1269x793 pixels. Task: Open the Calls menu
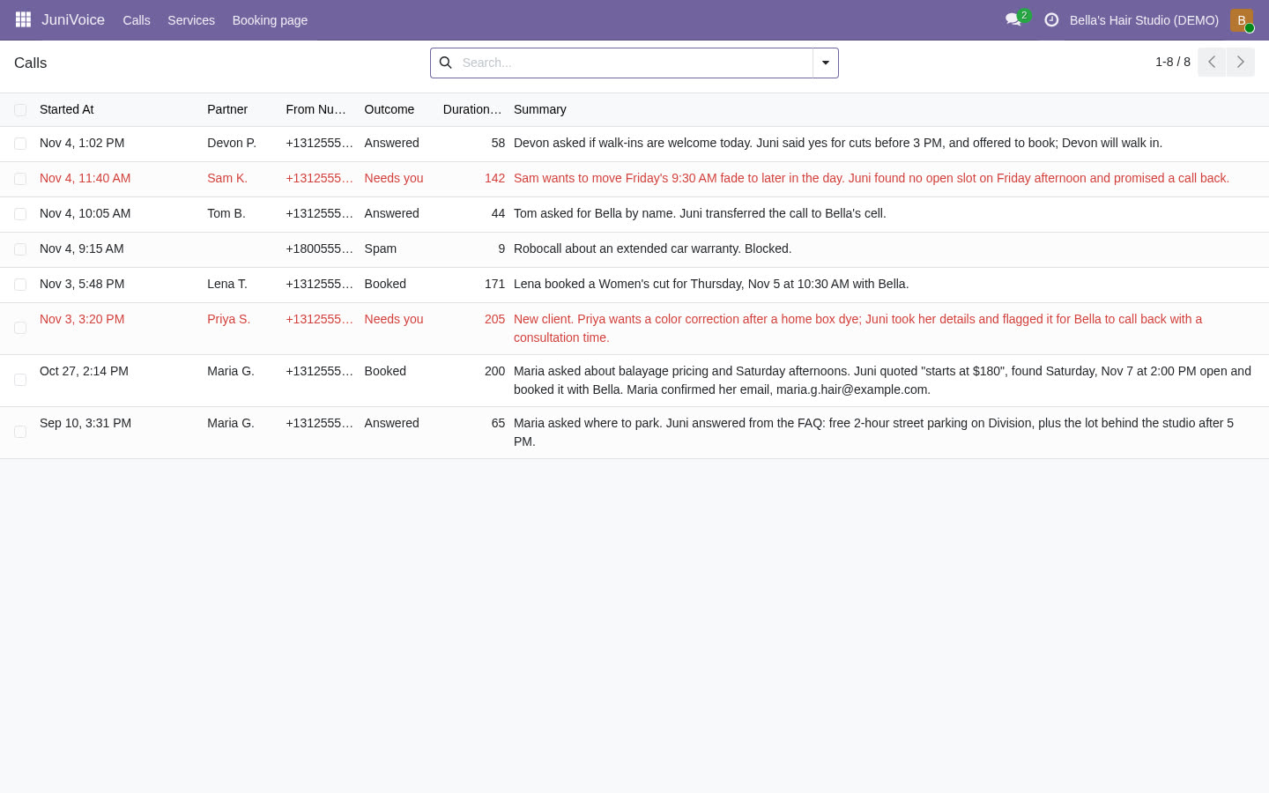point(137,19)
